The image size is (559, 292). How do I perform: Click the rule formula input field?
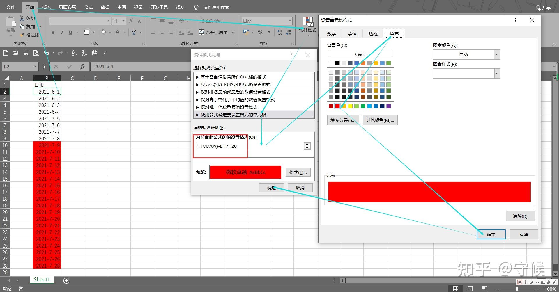tap(250, 146)
